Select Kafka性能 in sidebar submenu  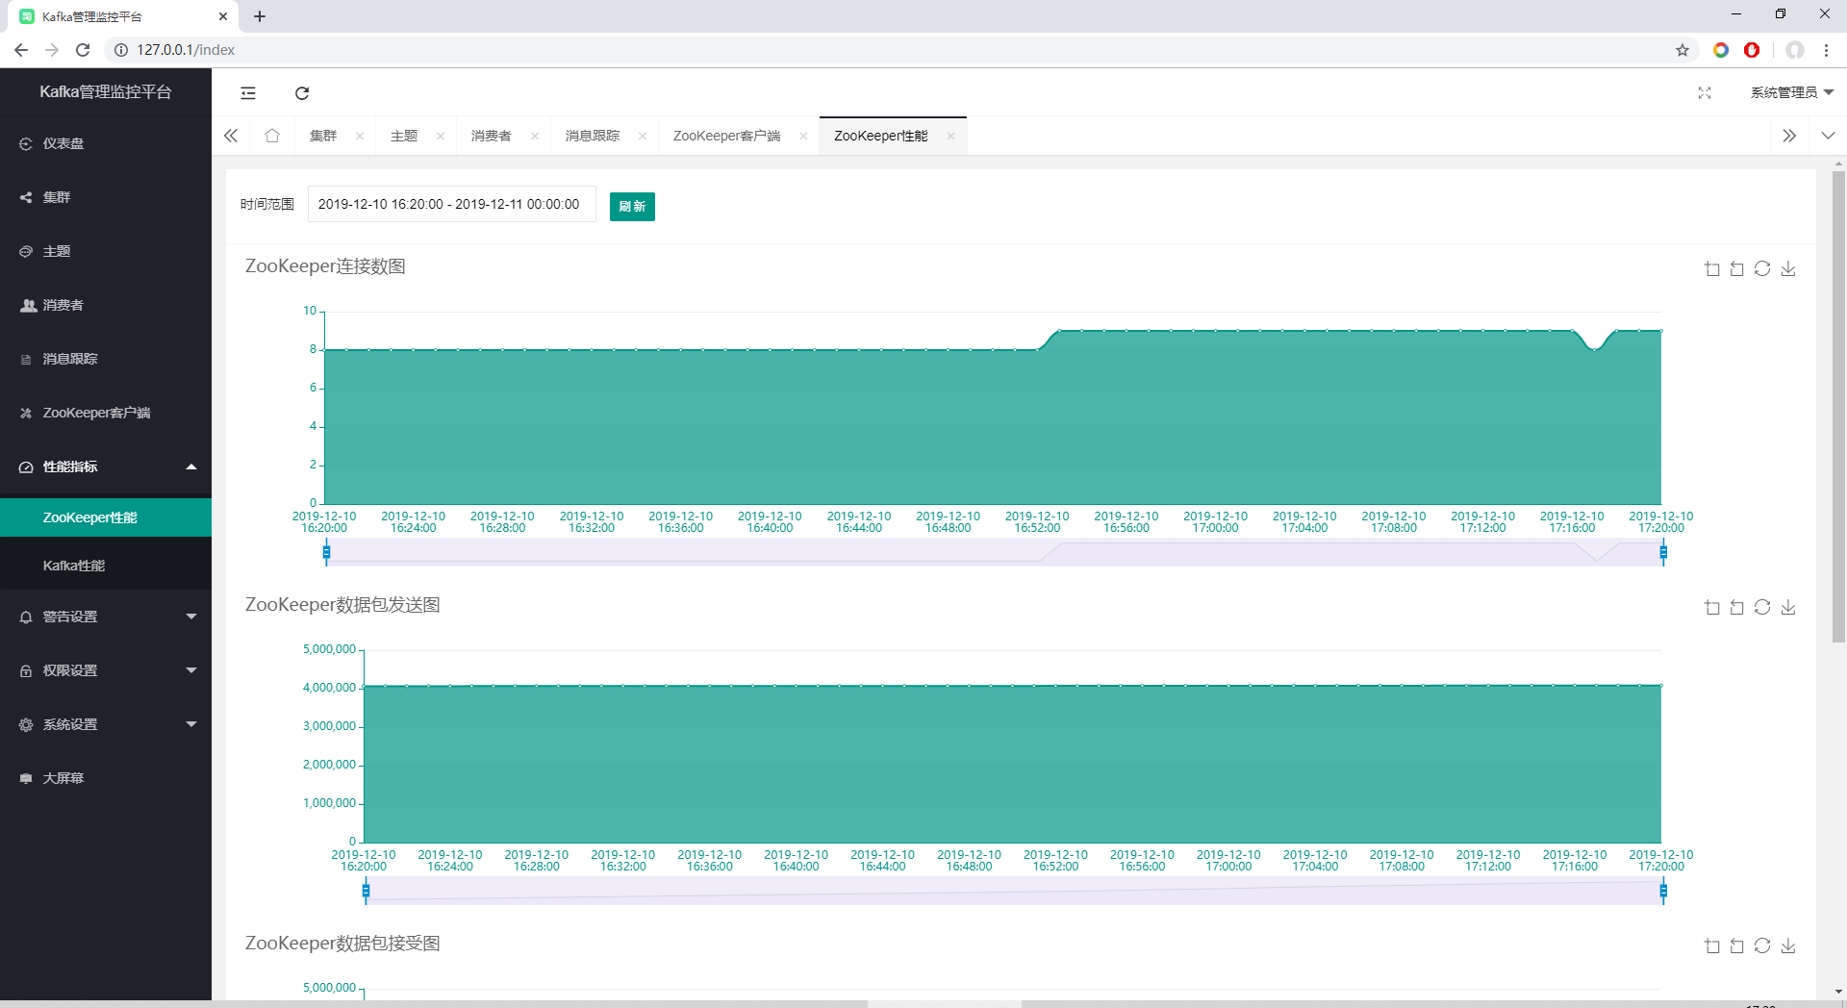[x=106, y=566]
